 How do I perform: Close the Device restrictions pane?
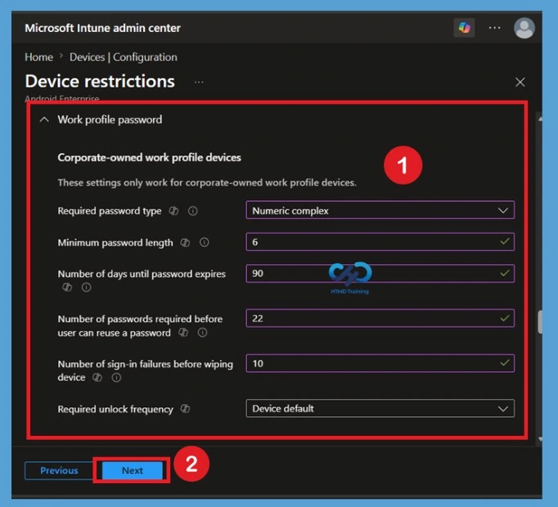coord(520,83)
